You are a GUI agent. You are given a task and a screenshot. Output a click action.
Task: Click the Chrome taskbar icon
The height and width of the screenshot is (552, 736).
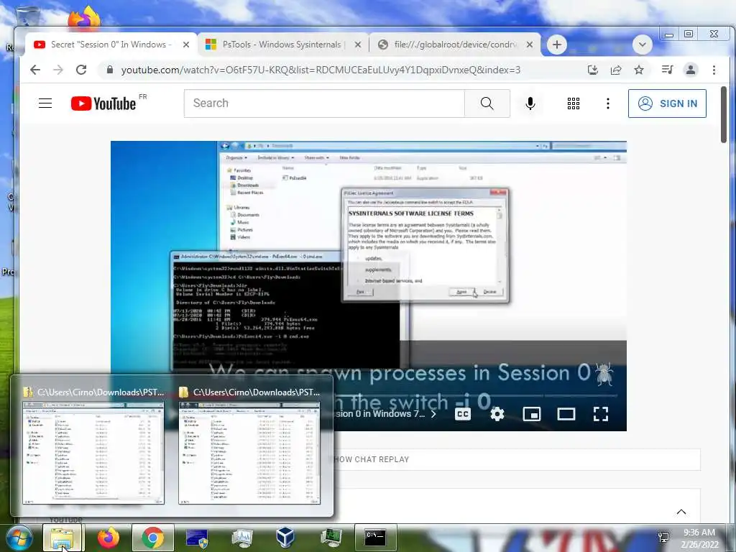[152, 538]
